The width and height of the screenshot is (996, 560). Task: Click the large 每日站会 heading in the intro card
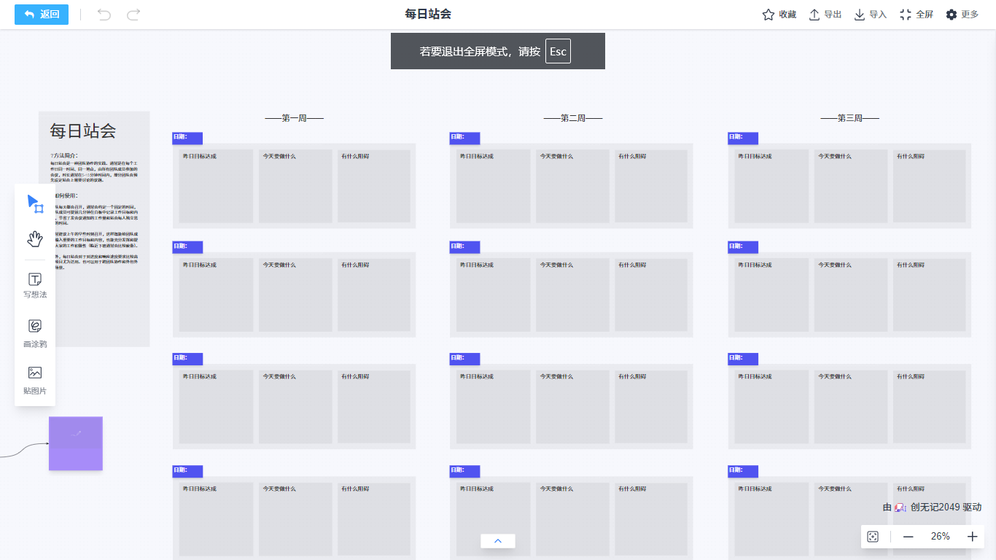tap(83, 131)
